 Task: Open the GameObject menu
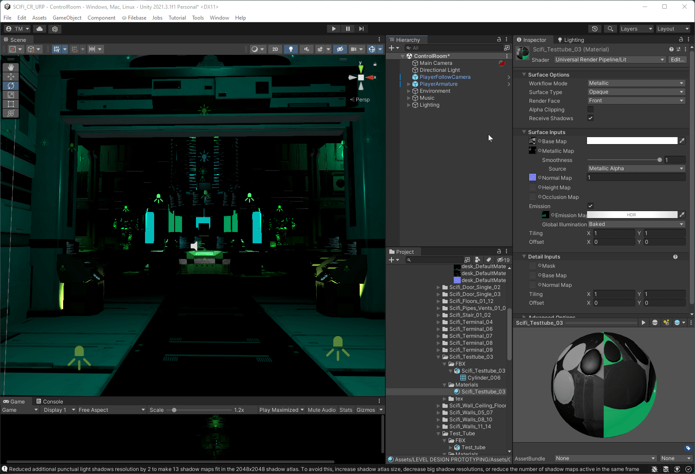[x=67, y=18]
